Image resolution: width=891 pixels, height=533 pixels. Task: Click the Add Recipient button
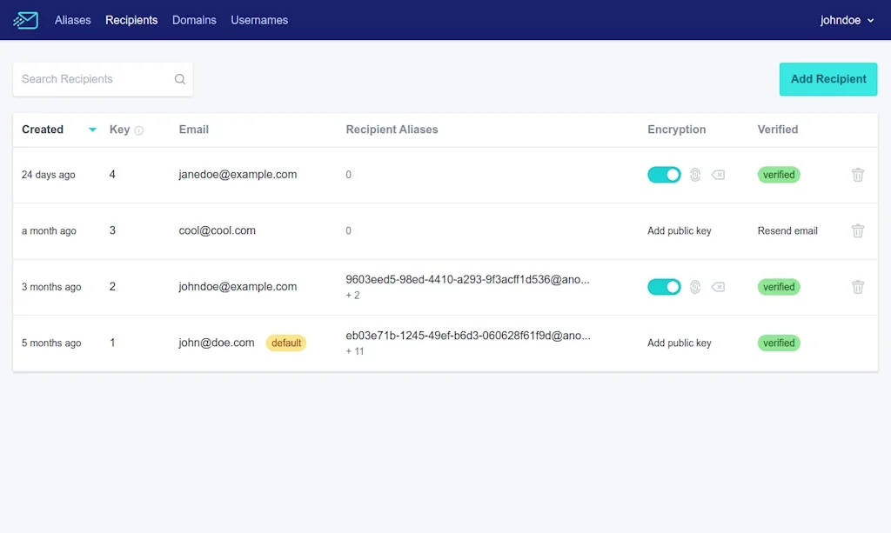(827, 79)
